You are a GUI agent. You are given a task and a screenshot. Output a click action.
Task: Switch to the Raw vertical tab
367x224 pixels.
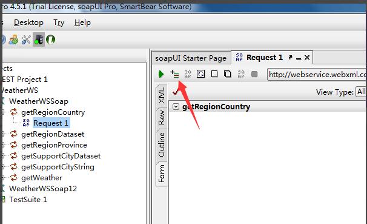tap(162, 118)
